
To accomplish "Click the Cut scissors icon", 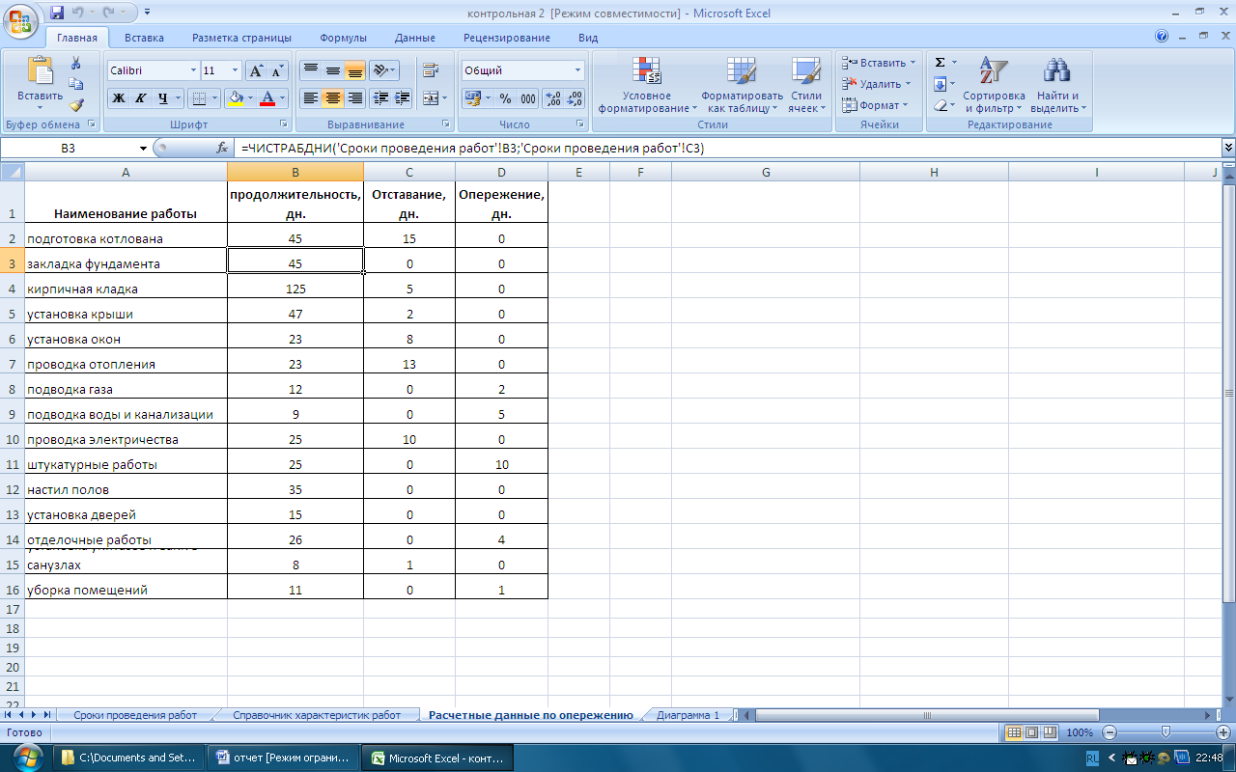I will coord(76,63).
